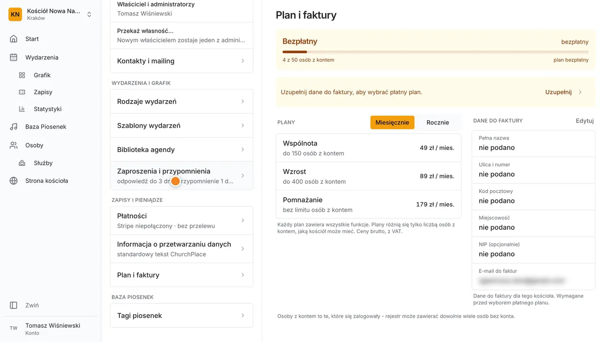
Task: Click the NIP (opcjonalnie) field
Action: pos(533,250)
